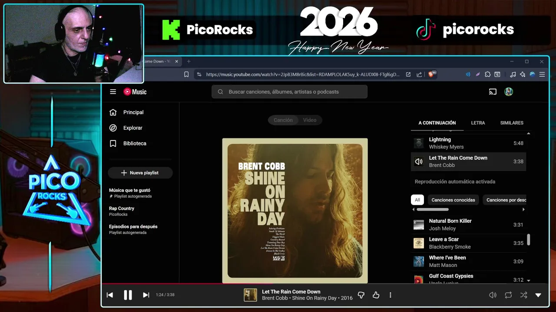The height and width of the screenshot is (312, 556).
Task: Play Lightning by Whiskey Myers
Action: [x=468, y=143]
